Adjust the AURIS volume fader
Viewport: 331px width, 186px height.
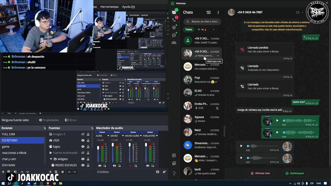[x=98, y=148]
